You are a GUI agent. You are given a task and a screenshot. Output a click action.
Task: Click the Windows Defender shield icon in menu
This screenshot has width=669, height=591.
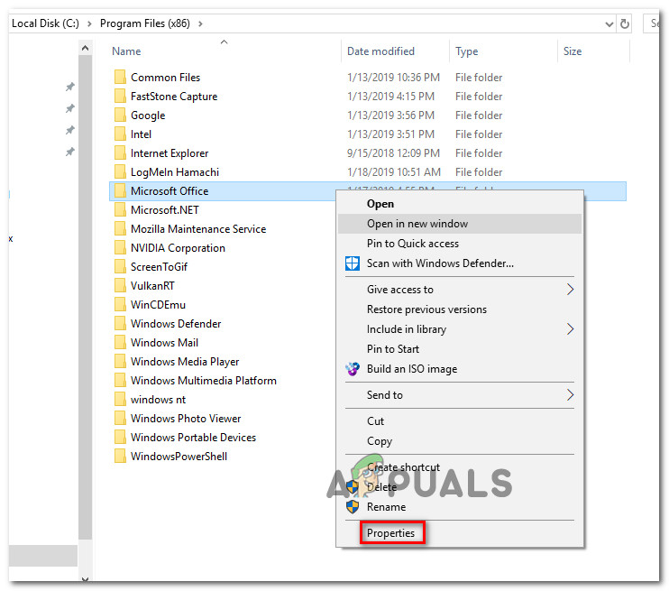coord(353,263)
